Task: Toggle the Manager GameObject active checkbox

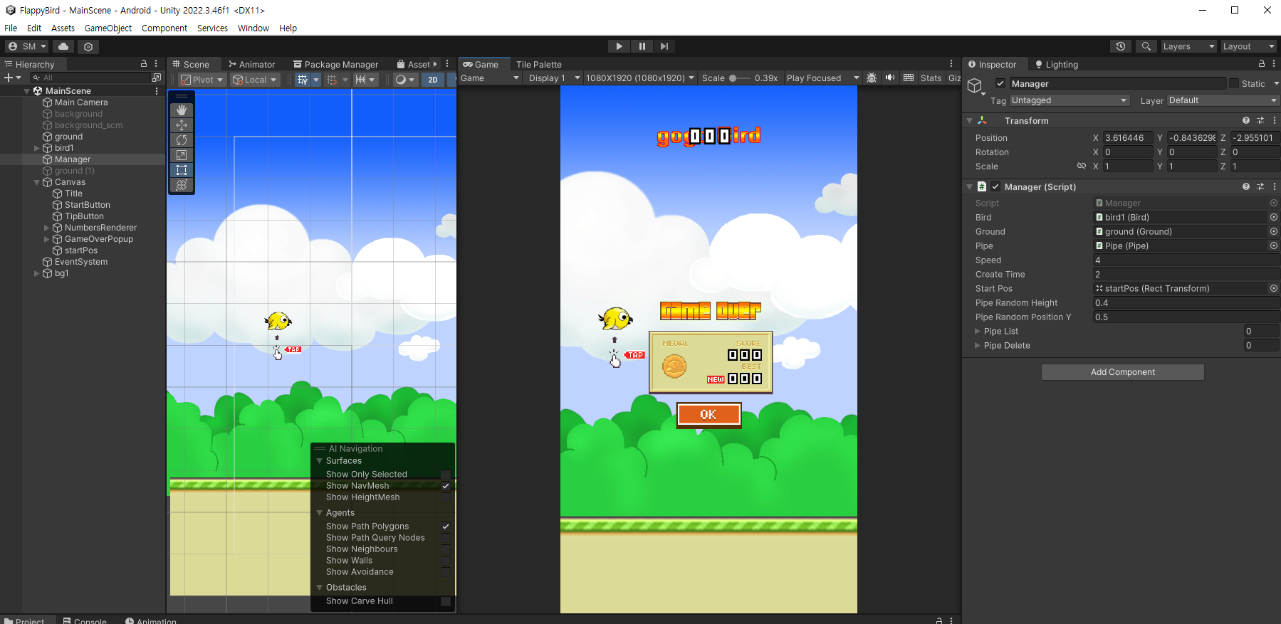Action: point(1000,83)
